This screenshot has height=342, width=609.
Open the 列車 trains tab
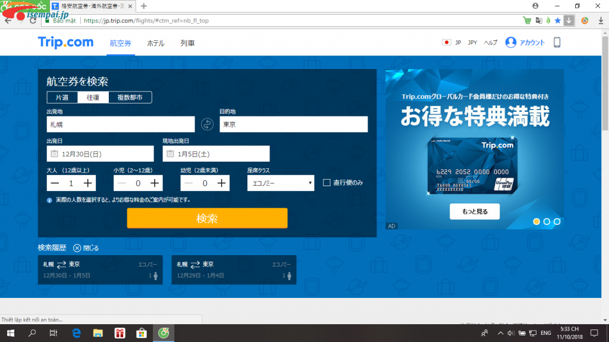[187, 43]
